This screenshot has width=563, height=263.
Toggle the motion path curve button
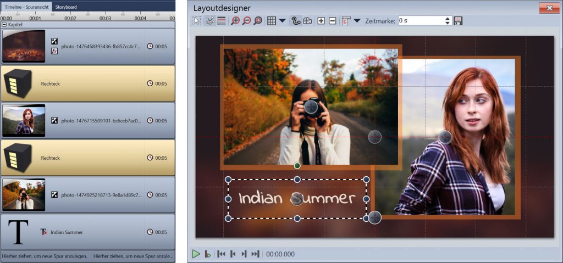pos(296,21)
